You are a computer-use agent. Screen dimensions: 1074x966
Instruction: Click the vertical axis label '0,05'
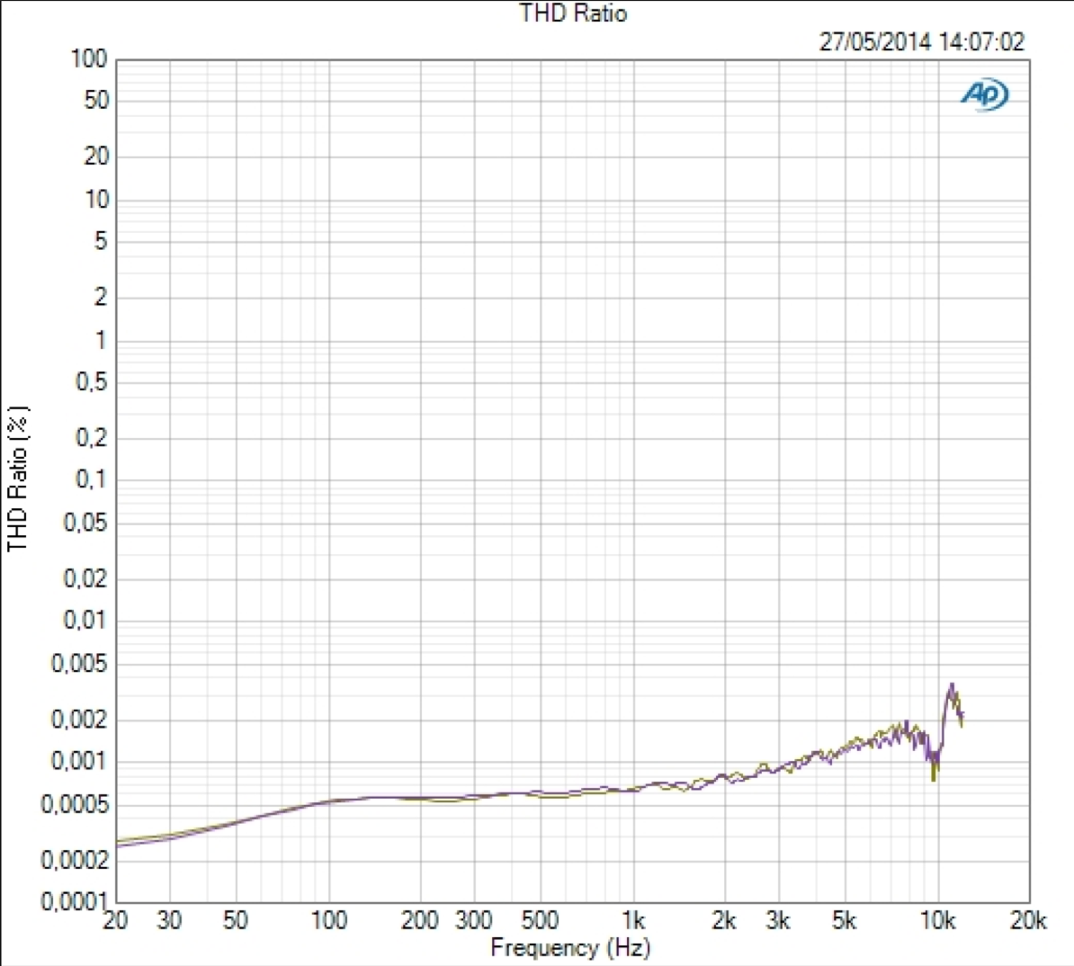click(x=85, y=523)
